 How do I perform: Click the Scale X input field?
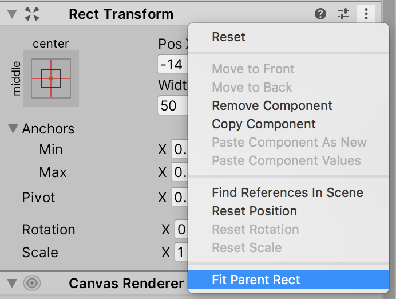pos(181,253)
